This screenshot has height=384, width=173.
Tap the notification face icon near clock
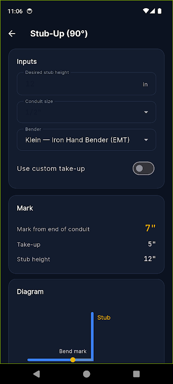[29, 11]
